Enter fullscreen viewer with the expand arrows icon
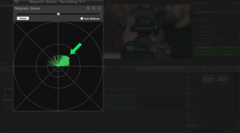Image resolution: width=240 pixels, height=133 pixels. (187, 64)
